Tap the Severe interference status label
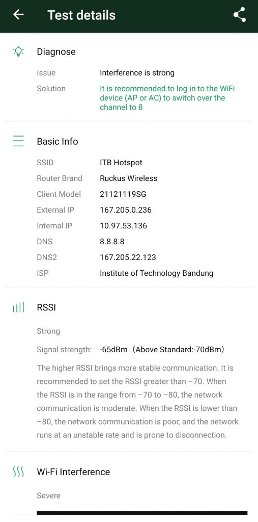This screenshot has width=258, height=522. point(48,495)
